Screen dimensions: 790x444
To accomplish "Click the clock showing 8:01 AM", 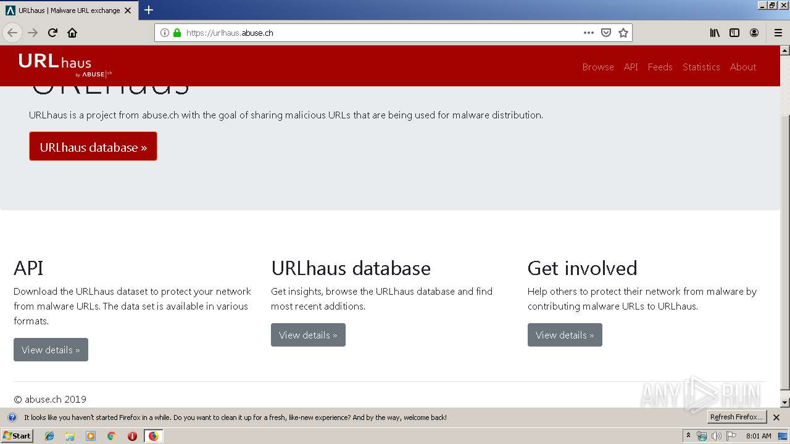I will 759,436.
